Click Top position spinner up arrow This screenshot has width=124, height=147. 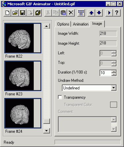(x=114, y=62)
